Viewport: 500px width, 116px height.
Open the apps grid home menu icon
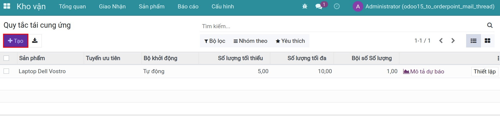click(7, 6)
